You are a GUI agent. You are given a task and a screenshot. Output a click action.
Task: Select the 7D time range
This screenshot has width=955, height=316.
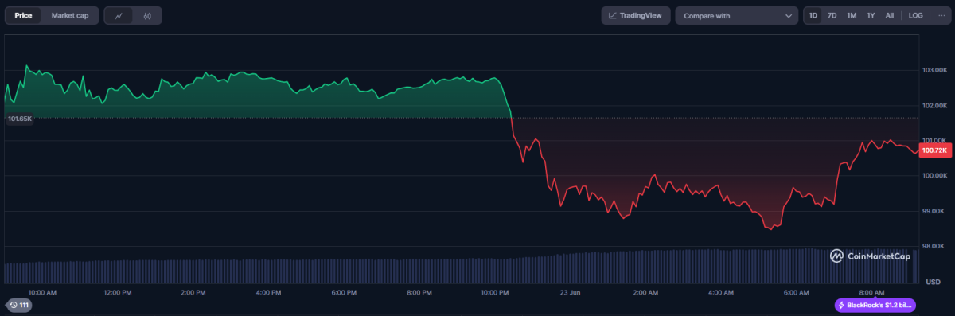832,15
